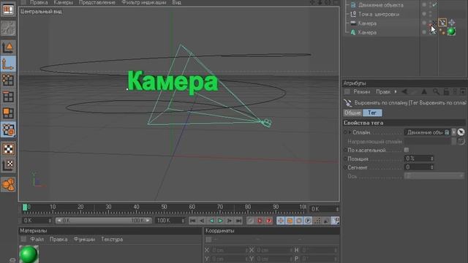Select the polygons mode tool
This screenshot has width=468, height=263.
(8, 113)
